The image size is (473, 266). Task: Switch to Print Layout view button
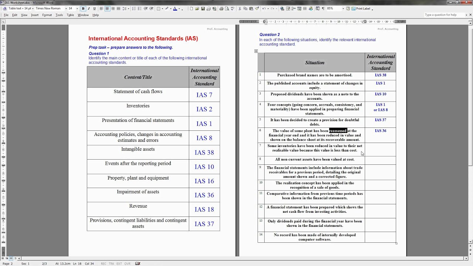click(x=10, y=258)
